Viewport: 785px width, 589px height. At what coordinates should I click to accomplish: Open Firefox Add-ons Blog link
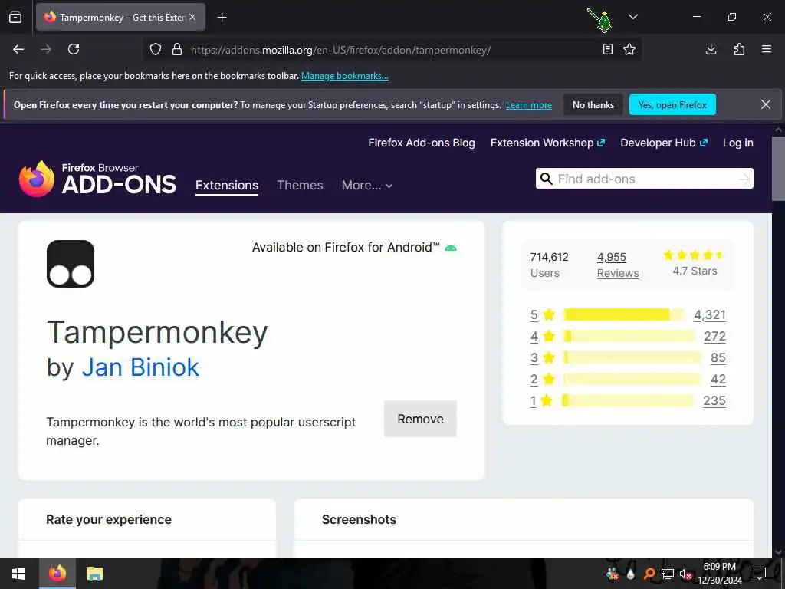(x=422, y=143)
